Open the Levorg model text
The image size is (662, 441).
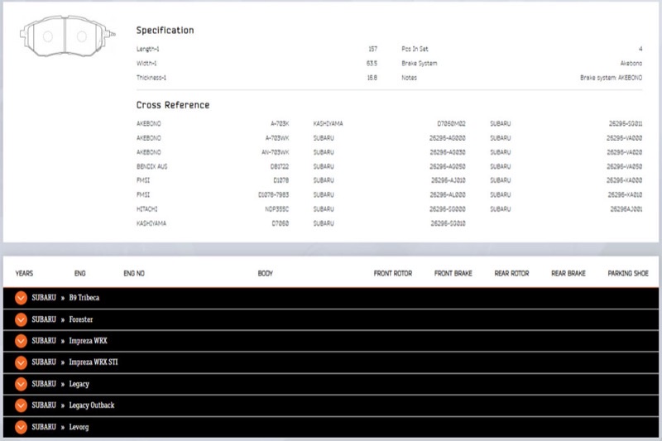pyautogui.click(x=79, y=427)
